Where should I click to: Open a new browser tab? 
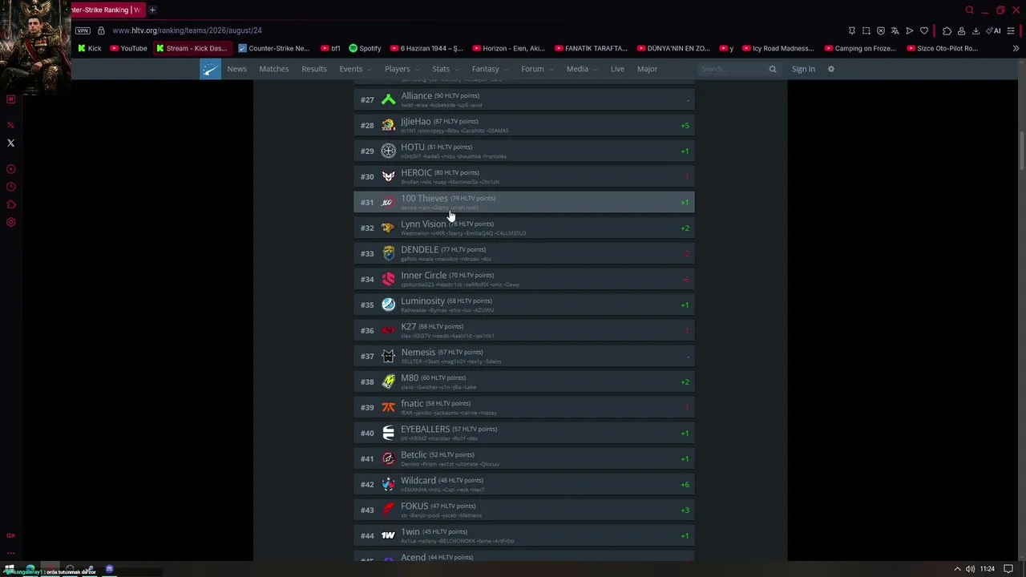(152, 10)
